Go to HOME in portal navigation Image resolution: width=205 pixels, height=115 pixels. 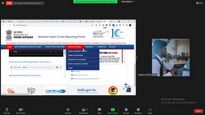(x=9, y=47)
